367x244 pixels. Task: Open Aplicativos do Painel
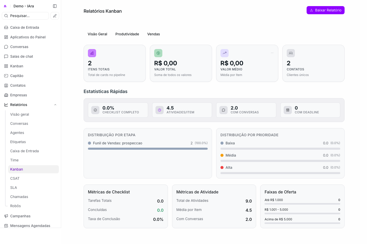click(31, 37)
